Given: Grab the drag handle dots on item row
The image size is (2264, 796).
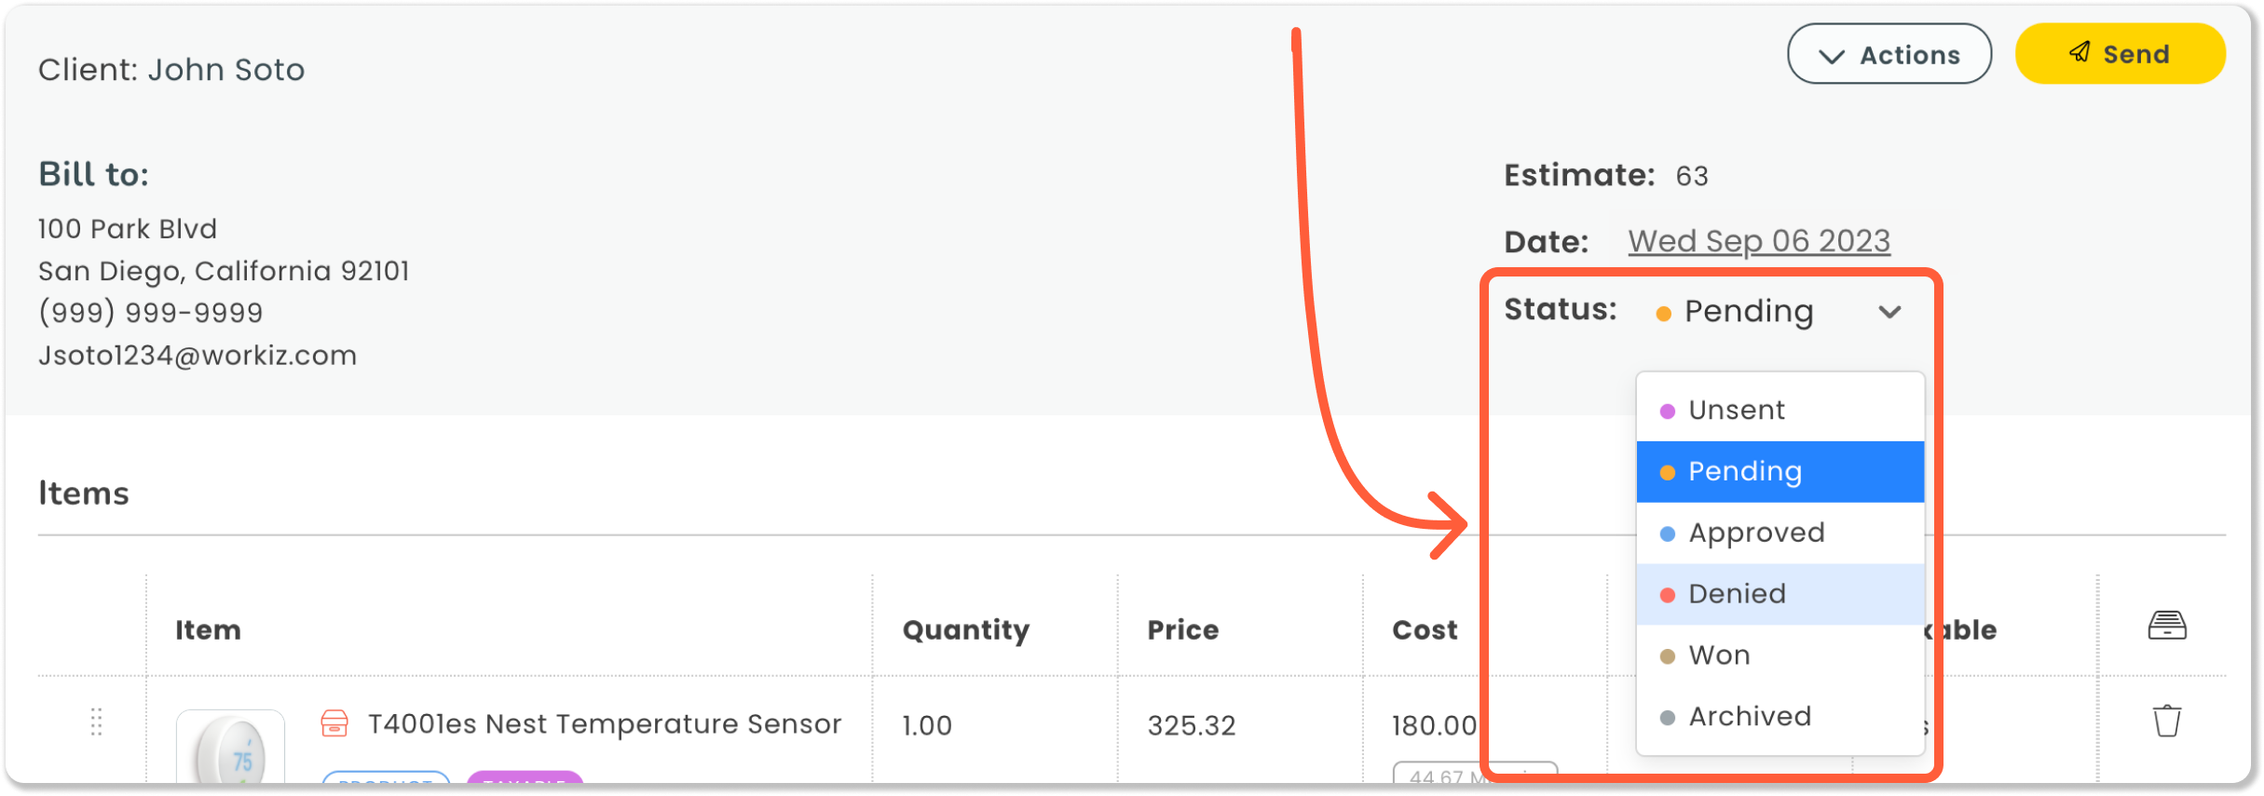Looking at the screenshot, I should tap(96, 722).
